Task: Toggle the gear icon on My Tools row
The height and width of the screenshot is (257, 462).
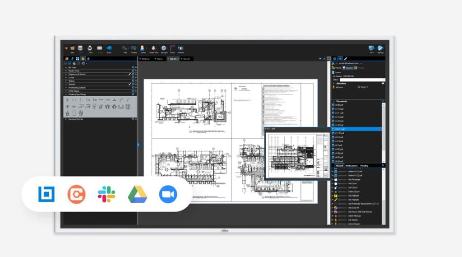Action: point(133,67)
